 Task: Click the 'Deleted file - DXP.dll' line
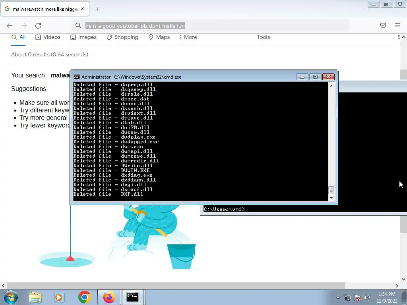coord(108,194)
